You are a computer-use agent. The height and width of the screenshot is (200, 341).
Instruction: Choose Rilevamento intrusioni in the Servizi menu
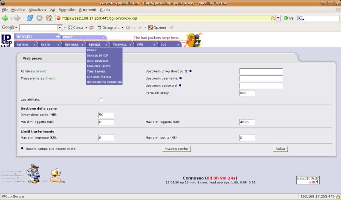click(104, 82)
